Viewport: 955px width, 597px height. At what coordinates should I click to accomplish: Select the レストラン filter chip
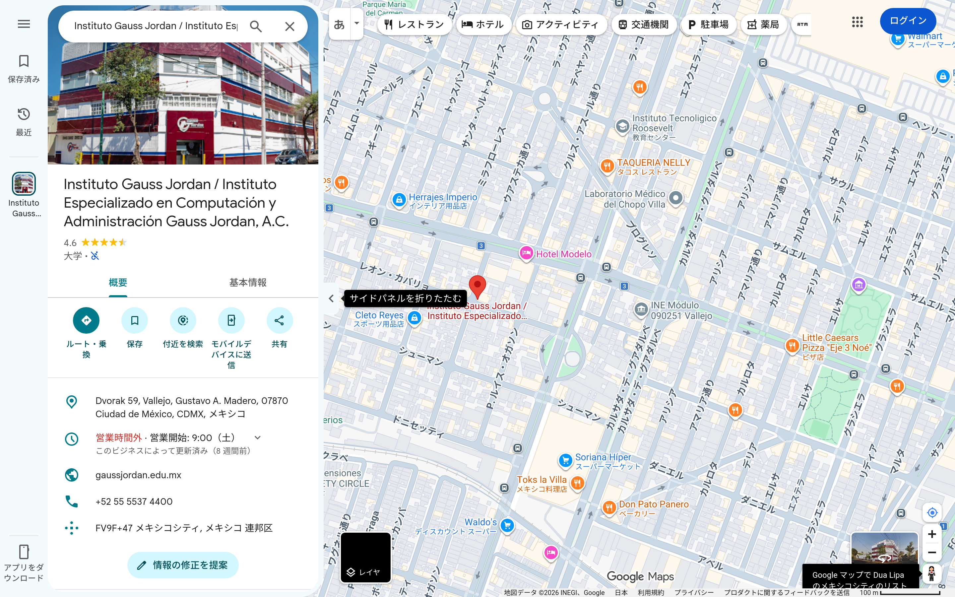point(414,25)
